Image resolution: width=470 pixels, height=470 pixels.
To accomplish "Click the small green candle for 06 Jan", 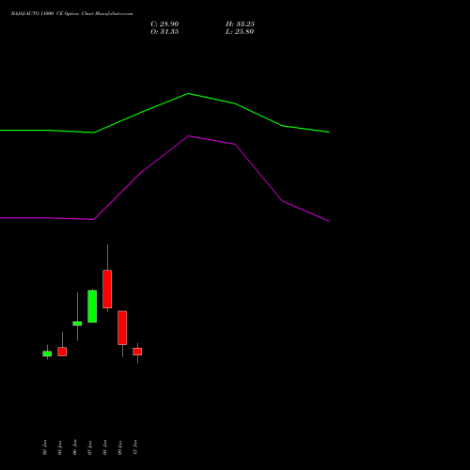I will [x=77, y=323].
